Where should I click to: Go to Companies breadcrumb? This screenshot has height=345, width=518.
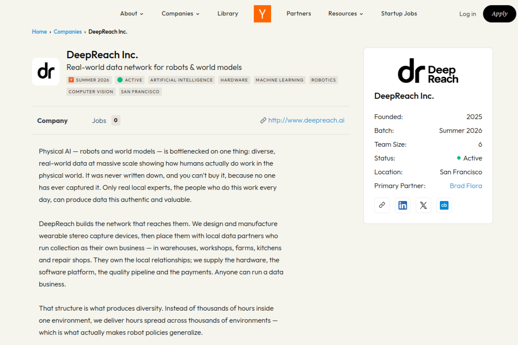tap(68, 32)
